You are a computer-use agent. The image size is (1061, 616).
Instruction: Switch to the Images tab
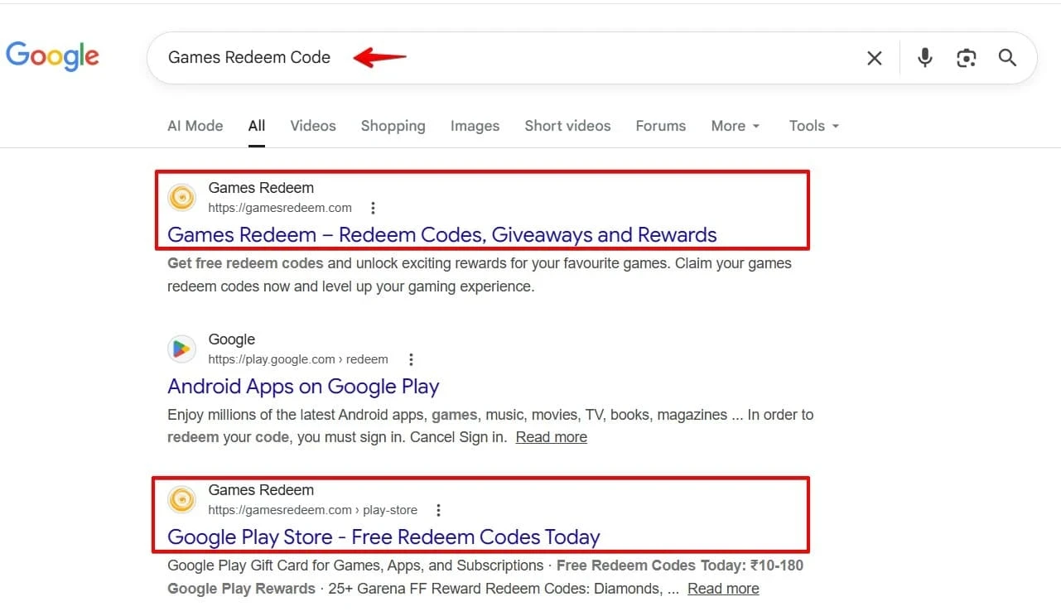(x=475, y=126)
